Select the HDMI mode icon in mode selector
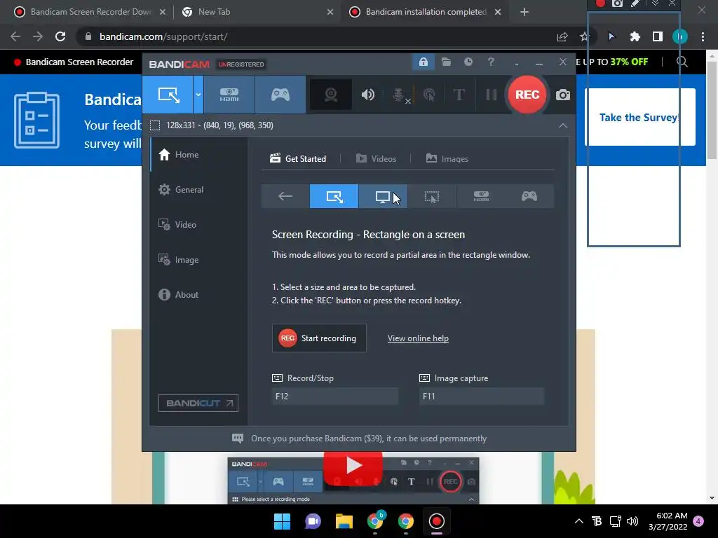This screenshot has height=538, width=718. 481,196
